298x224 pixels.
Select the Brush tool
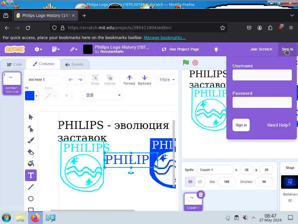pyautogui.click(x=31, y=140)
